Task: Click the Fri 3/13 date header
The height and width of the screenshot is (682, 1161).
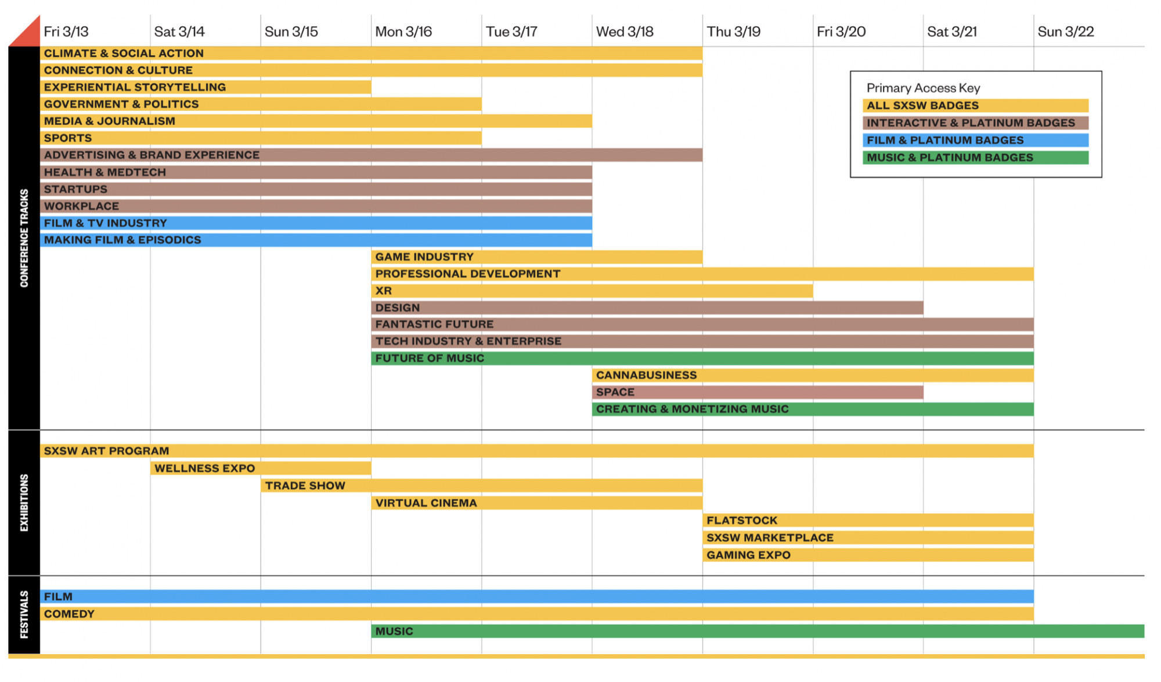Action: coord(66,32)
